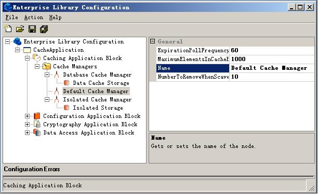Screen dimensions: 318x194
Task: Click the Caching Application Block clock icon
Action: pos(37,58)
